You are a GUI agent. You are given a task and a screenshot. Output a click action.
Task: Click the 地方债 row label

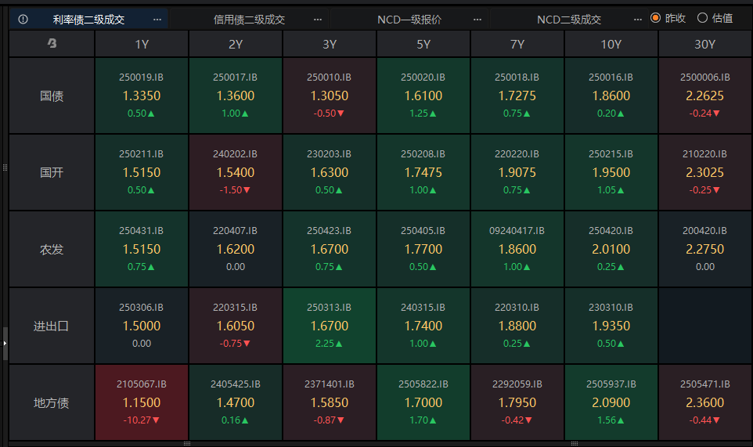pos(52,403)
